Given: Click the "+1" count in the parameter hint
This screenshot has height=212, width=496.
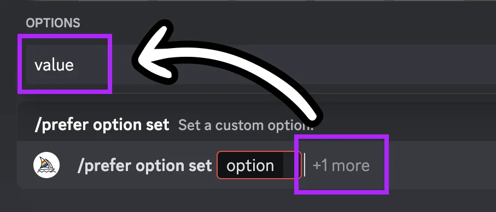Looking at the screenshot, I should point(320,166).
